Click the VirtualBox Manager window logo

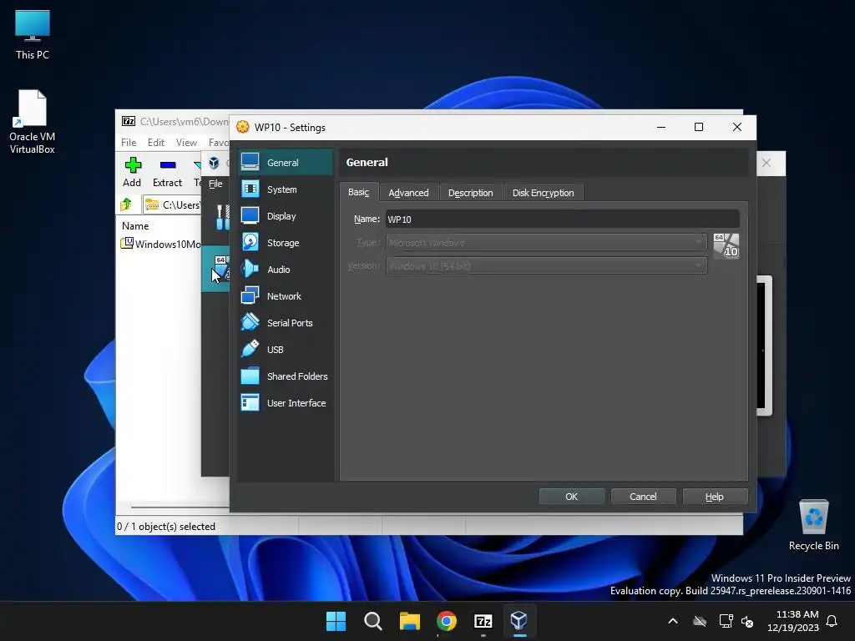pyautogui.click(x=215, y=163)
